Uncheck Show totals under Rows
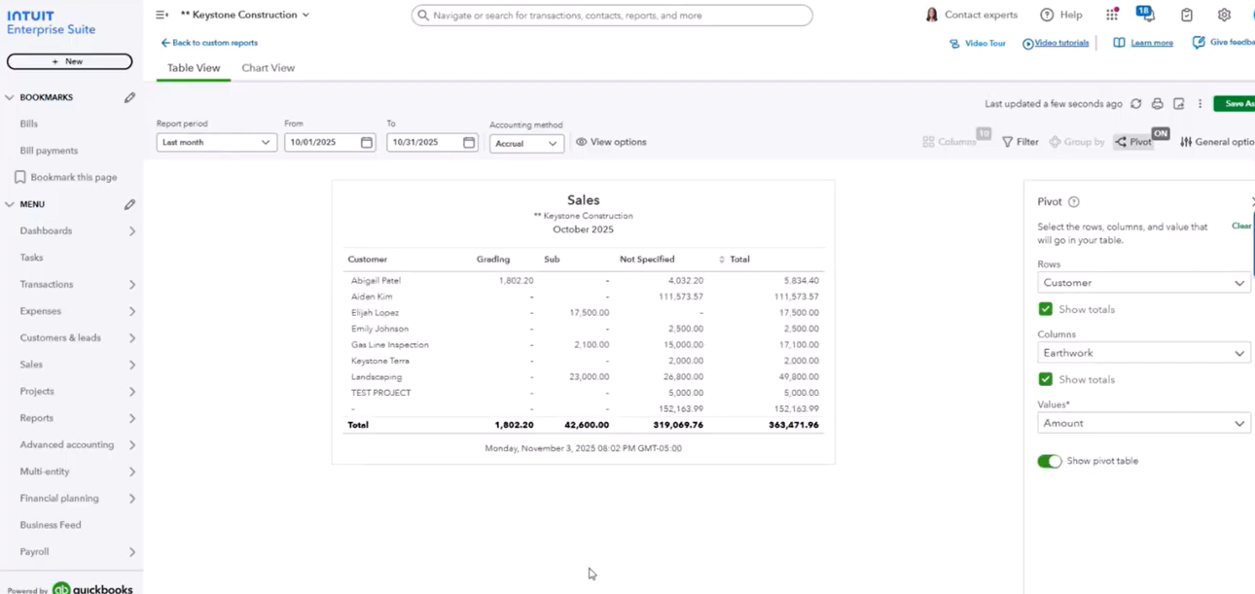 (x=1045, y=309)
